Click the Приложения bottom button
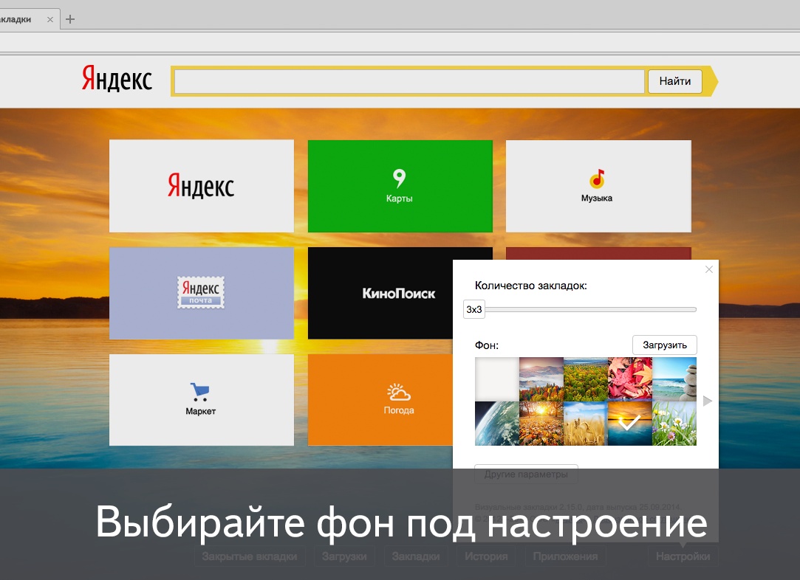Image resolution: width=800 pixels, height=580 pixels. 565,556
